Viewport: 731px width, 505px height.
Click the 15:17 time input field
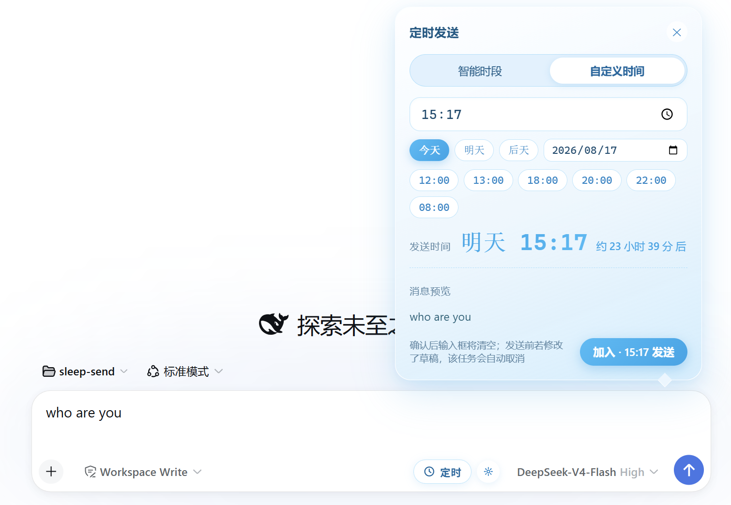point(548,114)
